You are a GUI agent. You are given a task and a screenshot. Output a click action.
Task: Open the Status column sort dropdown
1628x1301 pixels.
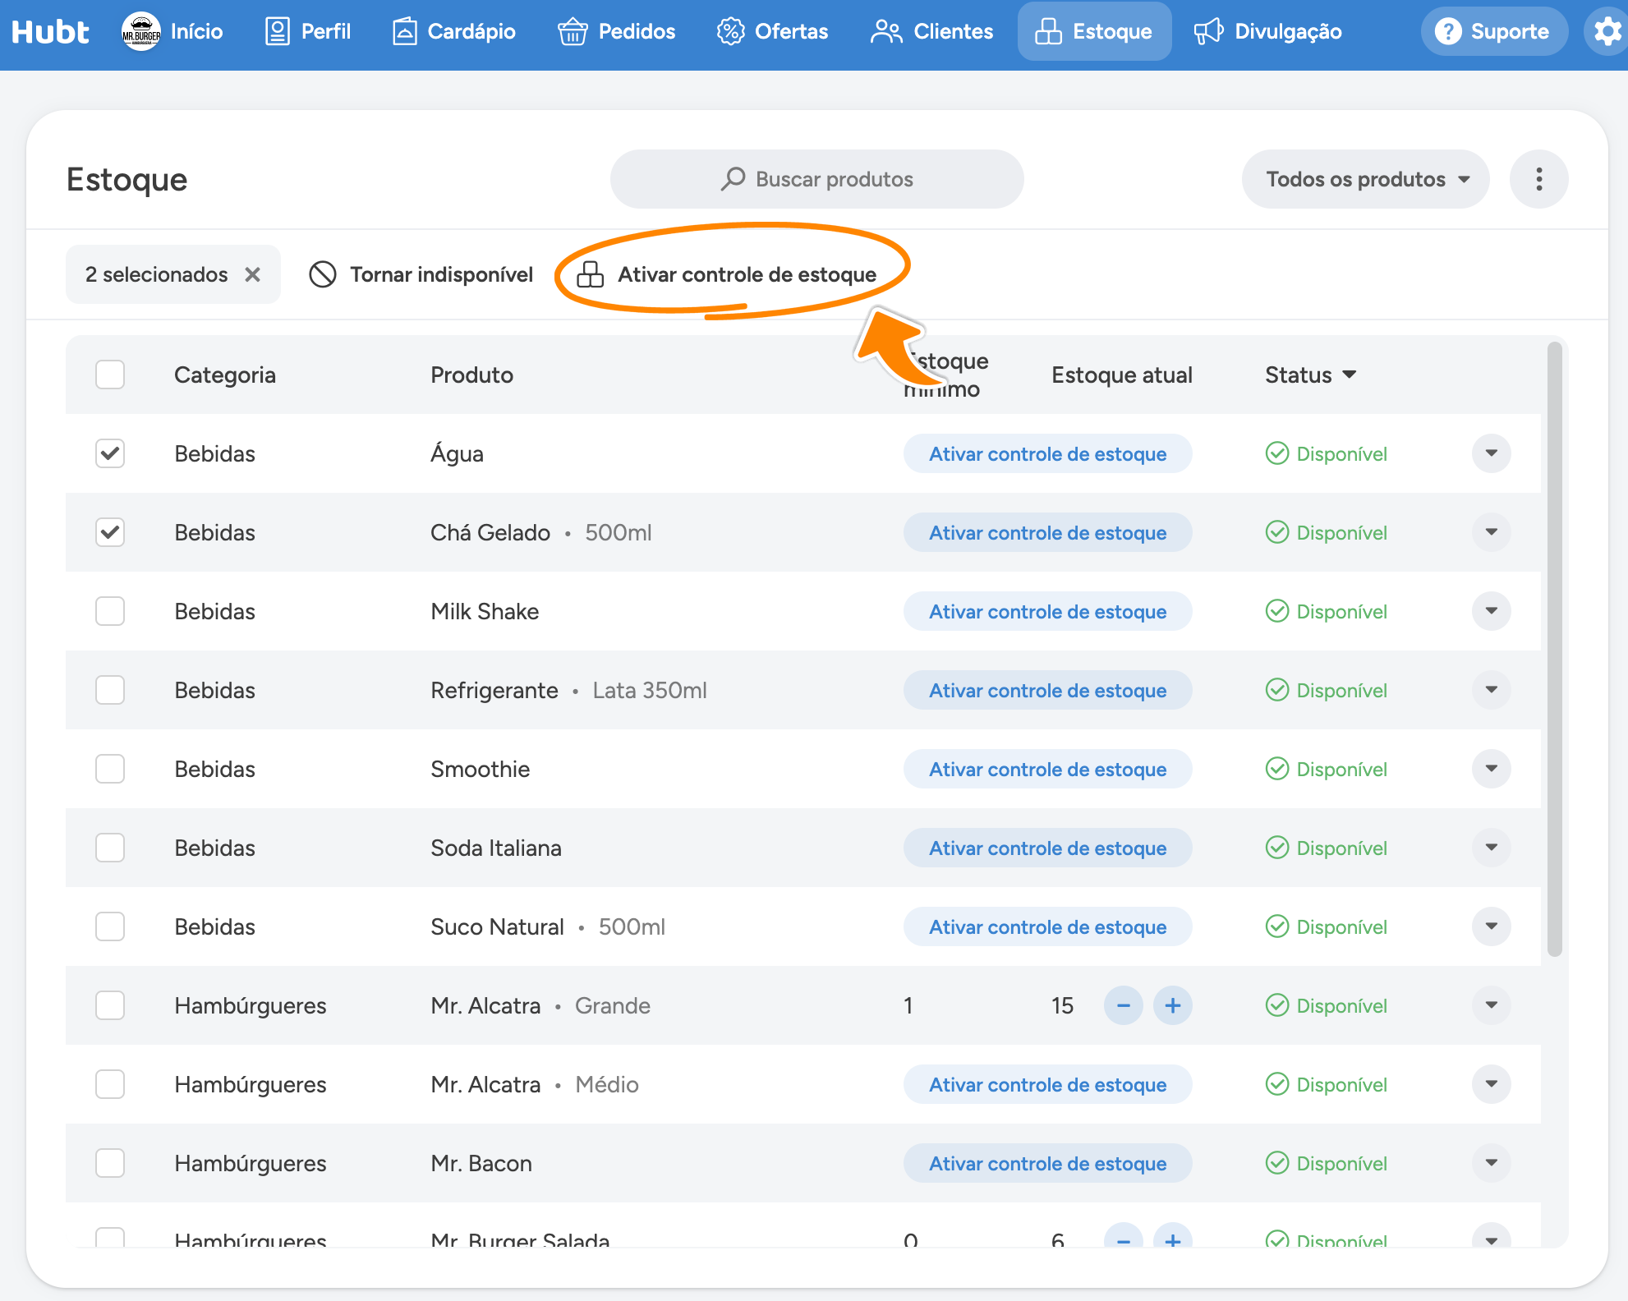1310,375
